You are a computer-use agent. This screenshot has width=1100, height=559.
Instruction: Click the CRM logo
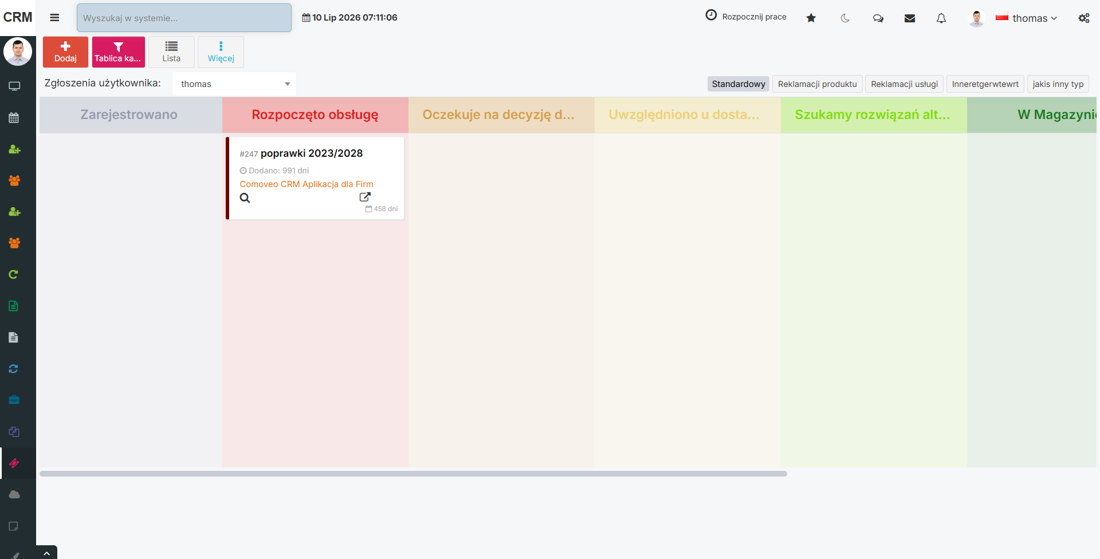pos(18,17)
